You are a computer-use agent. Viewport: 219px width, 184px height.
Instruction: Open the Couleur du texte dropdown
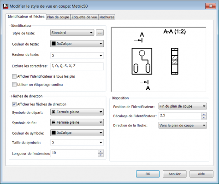pos(77,44)
